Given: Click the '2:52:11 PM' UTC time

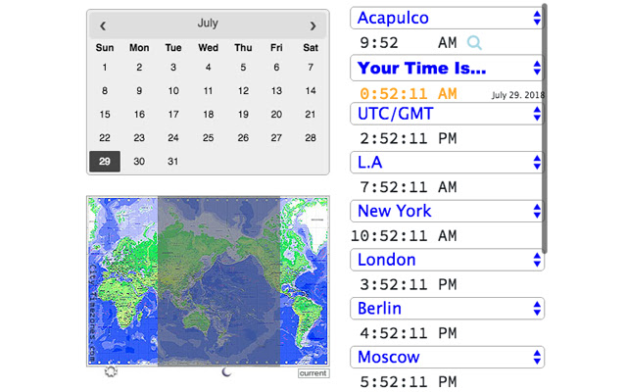Looking at the screenshot, I should pyautogui.click(x=409, y=139).
